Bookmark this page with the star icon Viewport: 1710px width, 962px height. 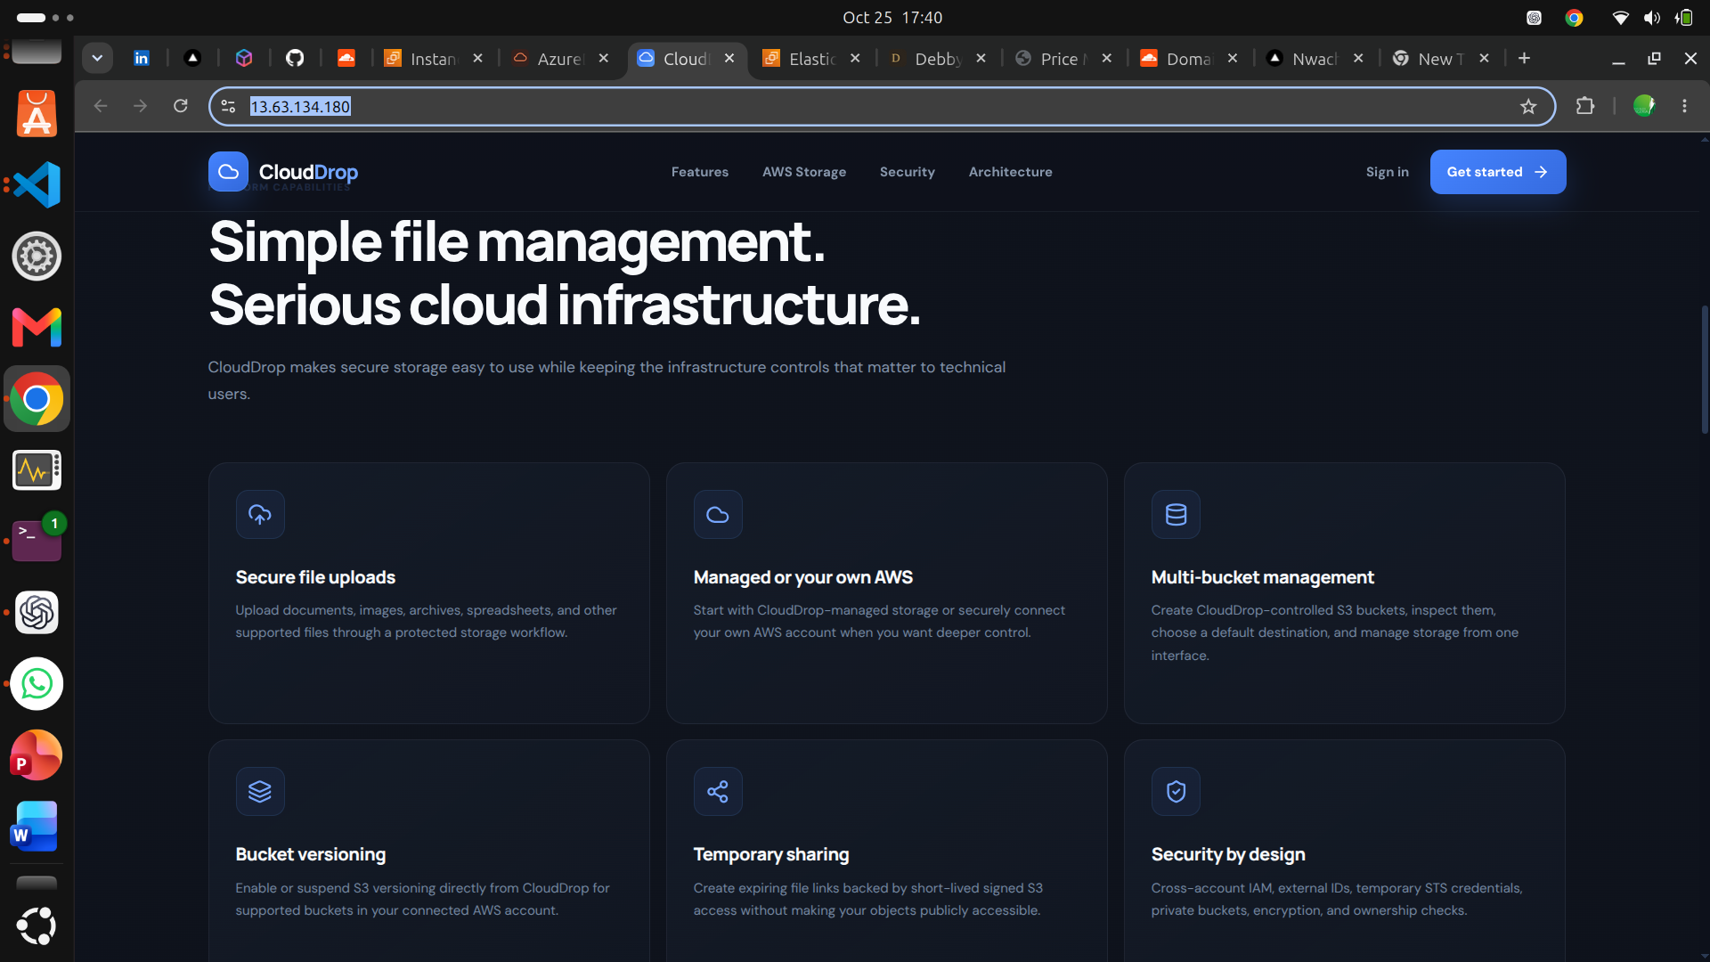coord(1528,107)
